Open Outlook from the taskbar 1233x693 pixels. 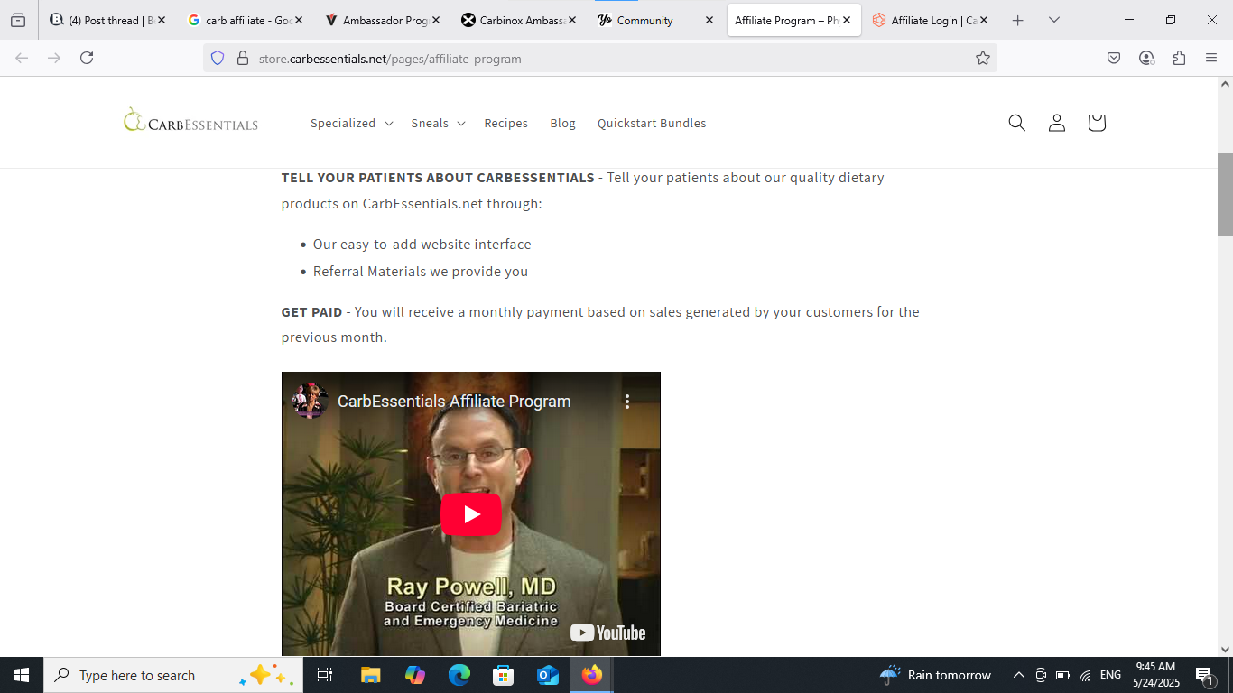coord(548,675)
